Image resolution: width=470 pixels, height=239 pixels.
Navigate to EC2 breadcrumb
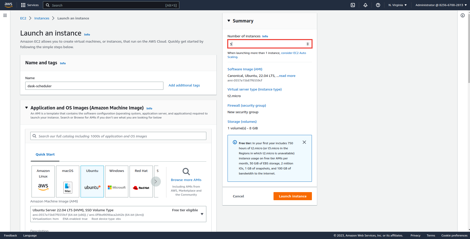(x=23, y=18)
